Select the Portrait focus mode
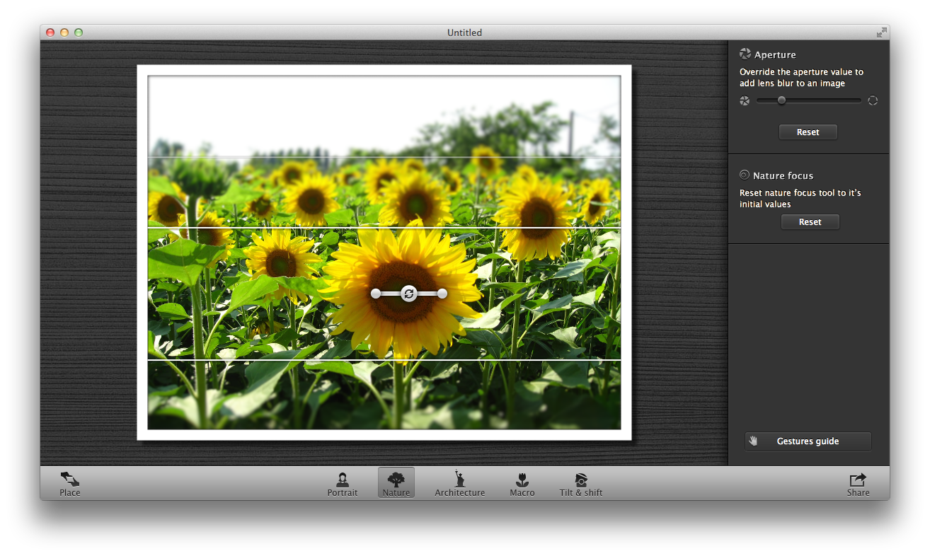The height and width of the screenshot is (556, 930). [x=343, y=483]
